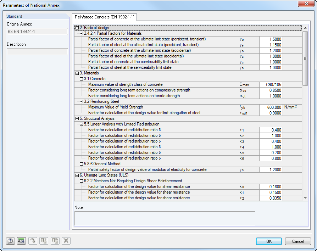This screenshot has height=251, width=317.
Task: Collapse the '3. Materials' section
Action: 77,73
